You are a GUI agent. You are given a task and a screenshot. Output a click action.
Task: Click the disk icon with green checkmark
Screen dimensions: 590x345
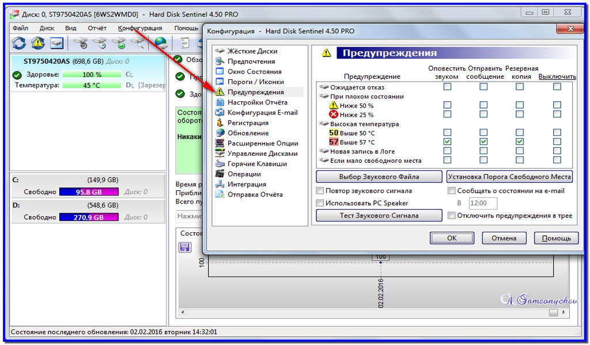click(119, 43)
